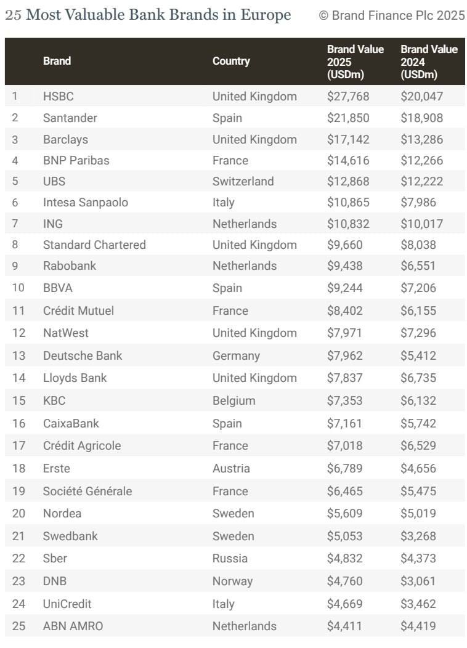Click the Country column header

(231, 61)
